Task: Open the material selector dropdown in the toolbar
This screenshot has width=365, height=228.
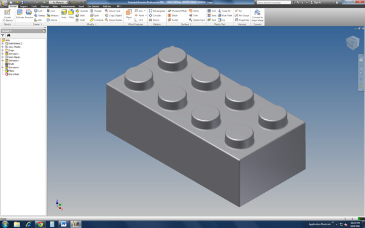Action: [58, 2]
